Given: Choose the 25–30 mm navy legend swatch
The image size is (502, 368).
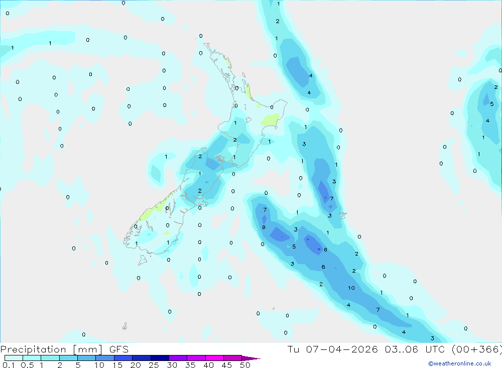Looking at the screenshot, I should pyautogui.click(x=160, y=358).
